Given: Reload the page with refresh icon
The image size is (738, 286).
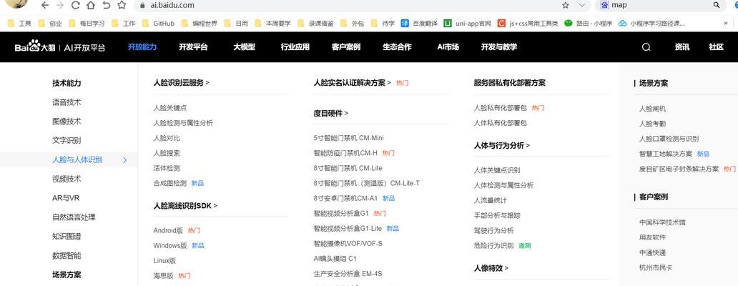Looking at the screenshot, I should tap(75, 5).
